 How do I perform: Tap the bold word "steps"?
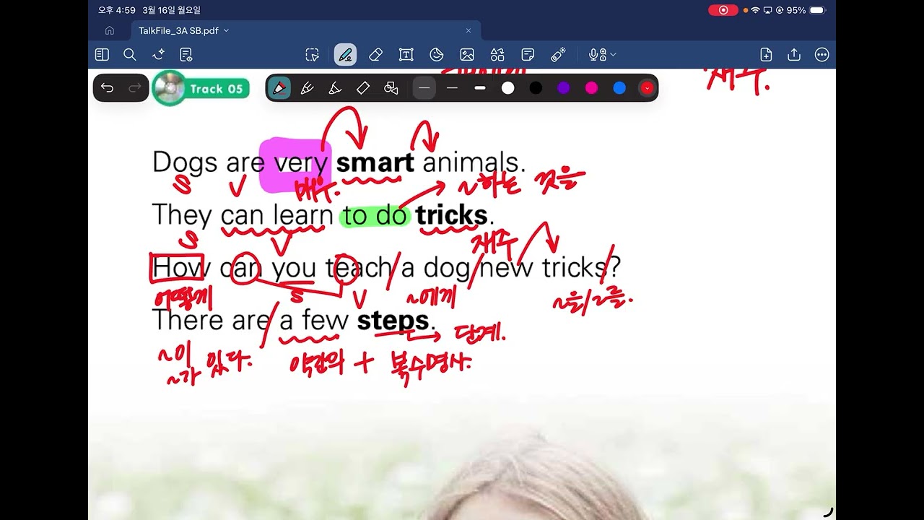[x=393, y=321]
